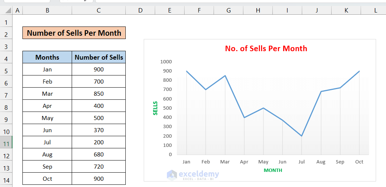Select column H header

pyautogui.click(x=258, y=11)
